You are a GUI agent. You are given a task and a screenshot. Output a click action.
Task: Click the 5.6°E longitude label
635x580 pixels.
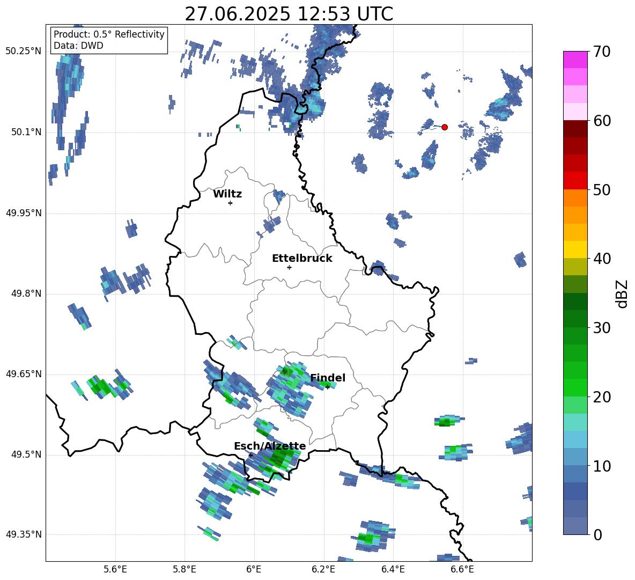click(115, 569)
